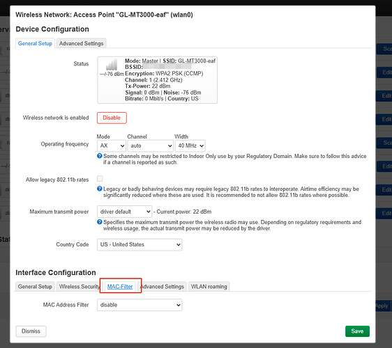Click the Tx-Power: 22 dBm status line
Image resolution: width=392 pixels, height=348 pixels.
point(147,86)
